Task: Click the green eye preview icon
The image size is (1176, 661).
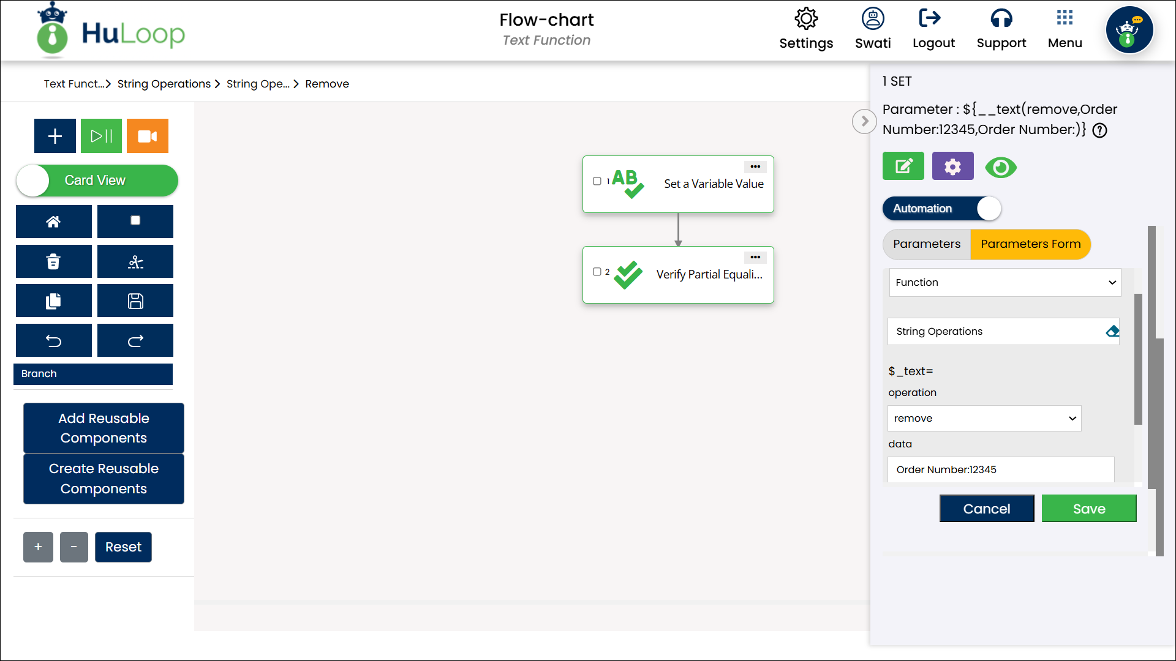Action: 1001,167
